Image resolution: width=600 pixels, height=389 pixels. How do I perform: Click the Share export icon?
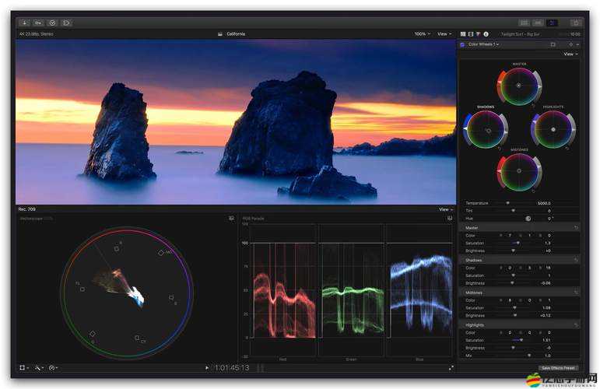click(x=576, y=23)
